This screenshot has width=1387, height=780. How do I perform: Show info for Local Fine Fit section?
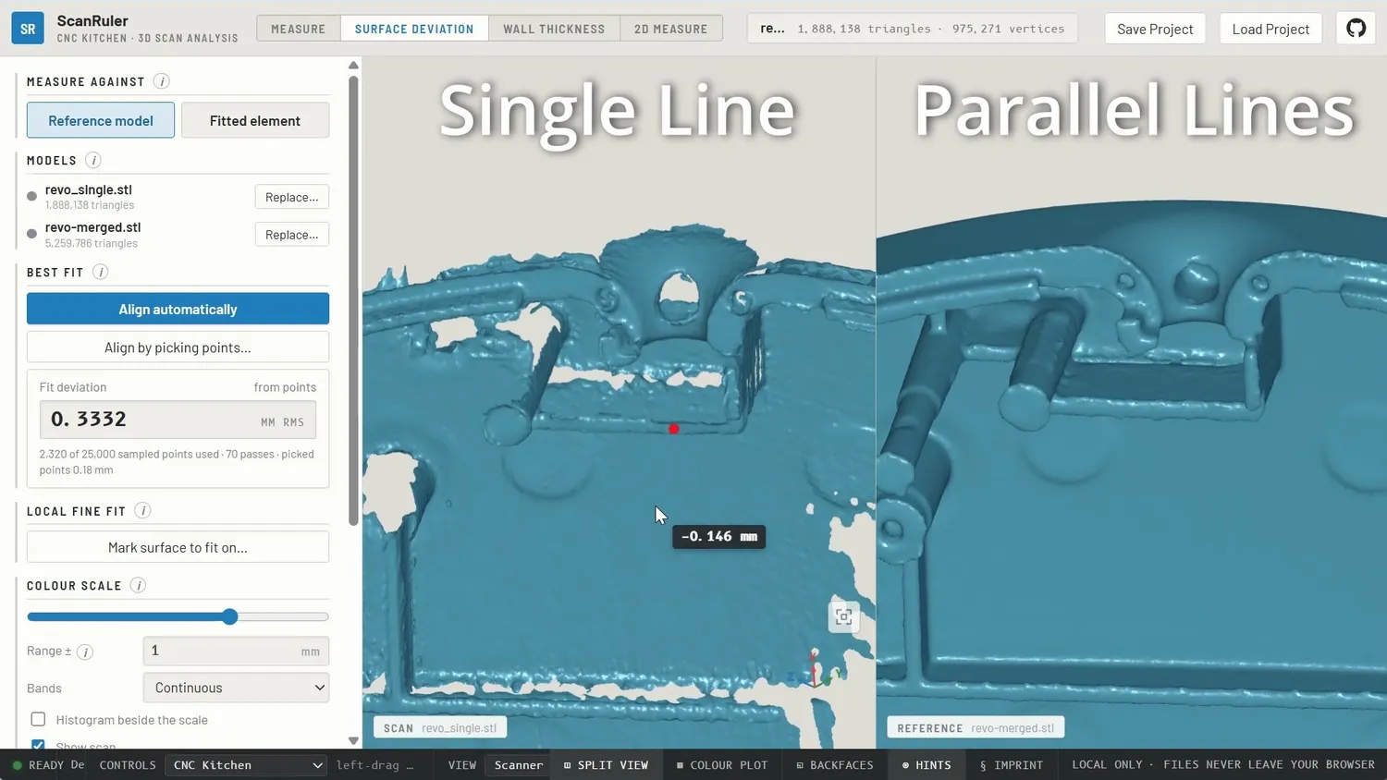tap(142, 511)
